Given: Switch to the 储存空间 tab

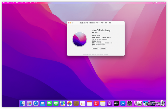Looking at the screenshot, I should 92,23.
